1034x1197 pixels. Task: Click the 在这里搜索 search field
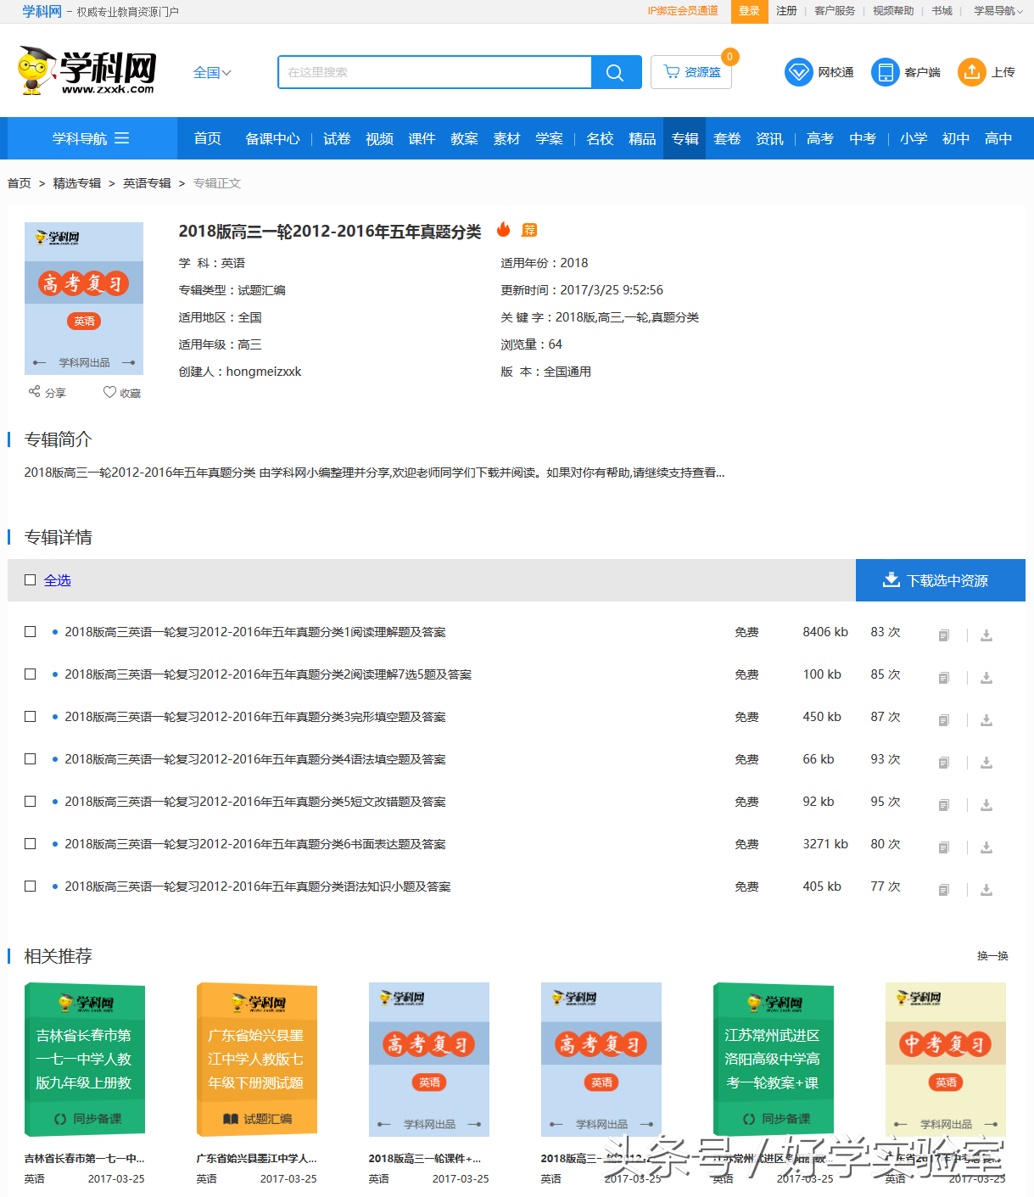[x=435, y=72]
